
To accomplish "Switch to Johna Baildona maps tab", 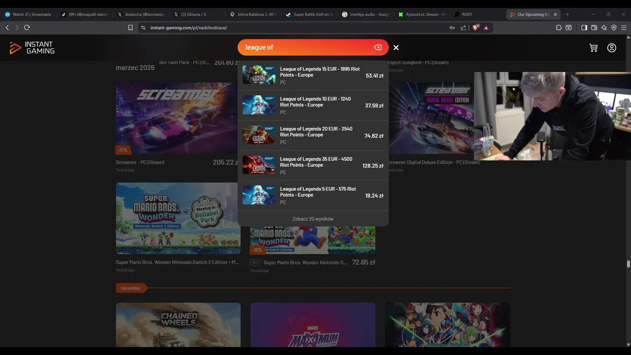I will coord(254,14).
